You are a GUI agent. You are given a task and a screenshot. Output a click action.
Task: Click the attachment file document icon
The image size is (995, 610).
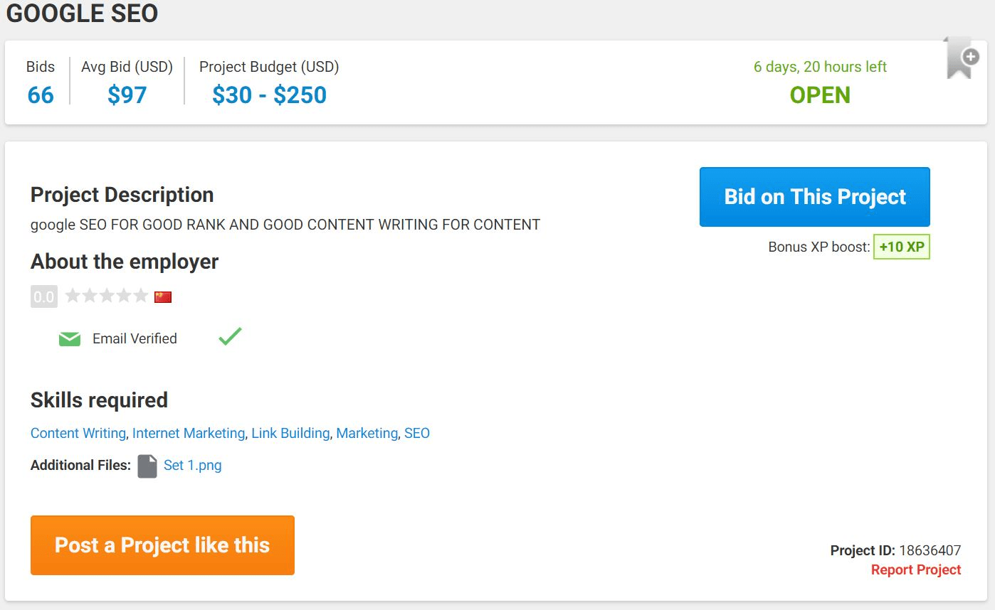pyautogui.click(x=147, y=466)
